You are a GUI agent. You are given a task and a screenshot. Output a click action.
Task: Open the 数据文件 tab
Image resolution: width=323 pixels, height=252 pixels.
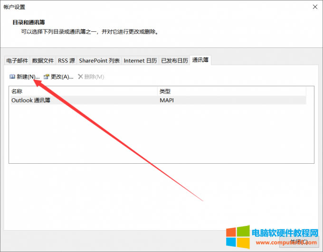pyautogui.click(x=43, y=61)
